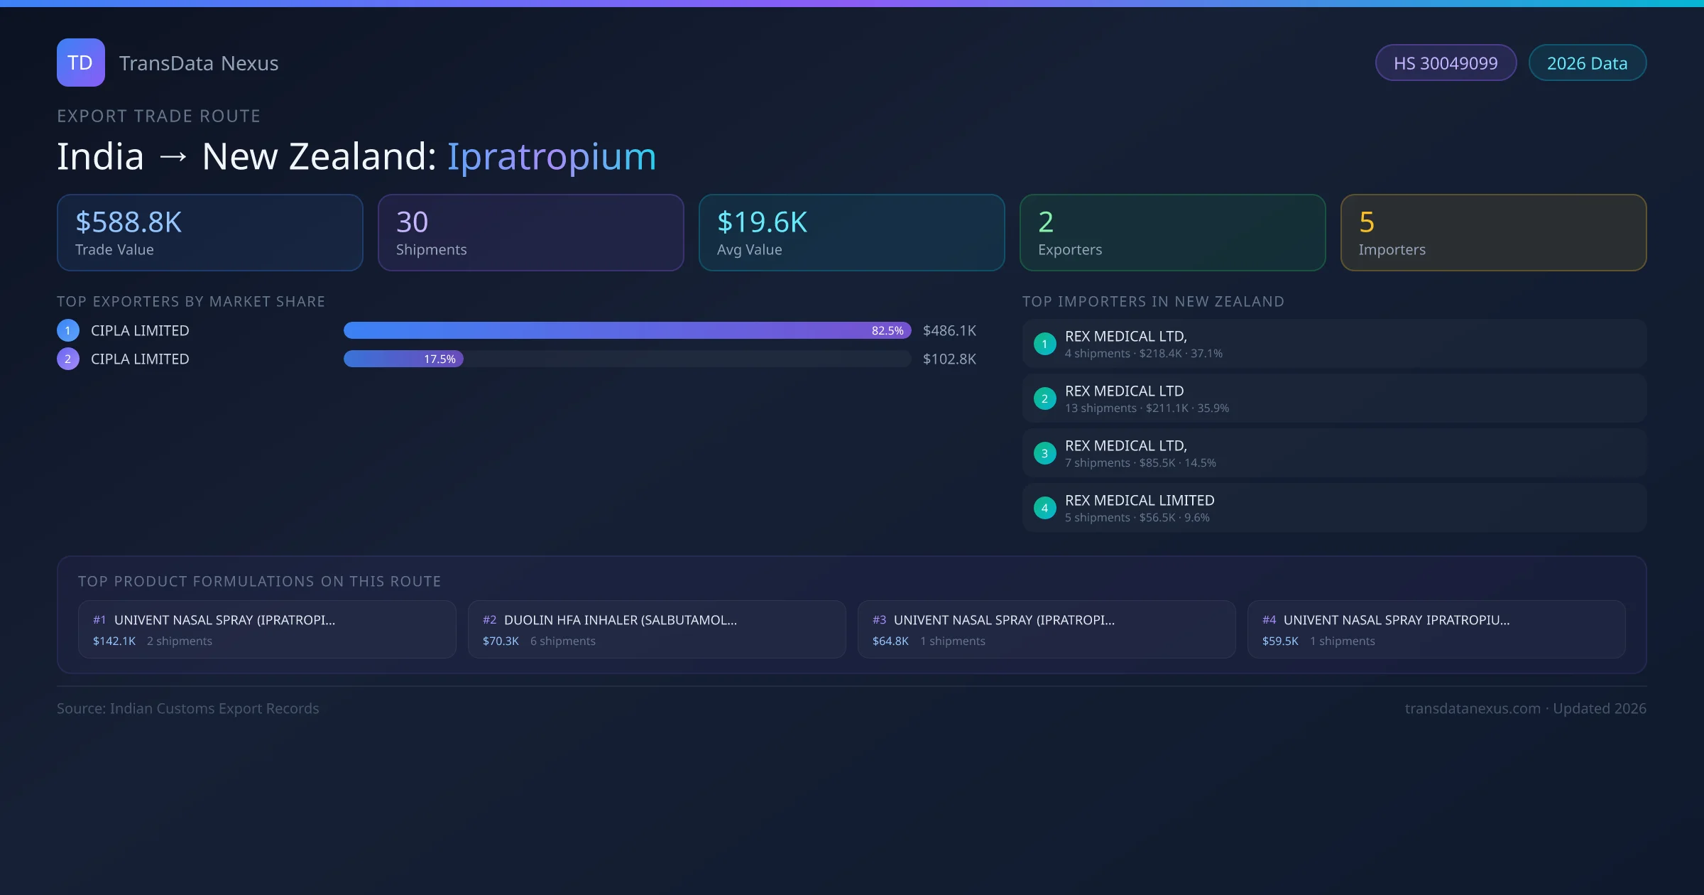Open the Rex Medical Limited importer row
Screen dimensions: 1704x895
click(x=1333, y=508)
